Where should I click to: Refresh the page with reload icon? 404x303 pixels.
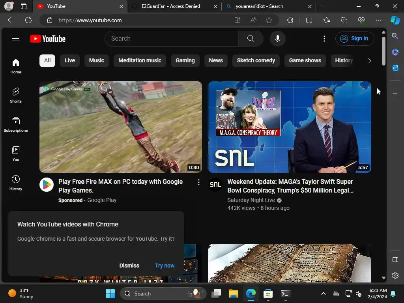point(28,20)
